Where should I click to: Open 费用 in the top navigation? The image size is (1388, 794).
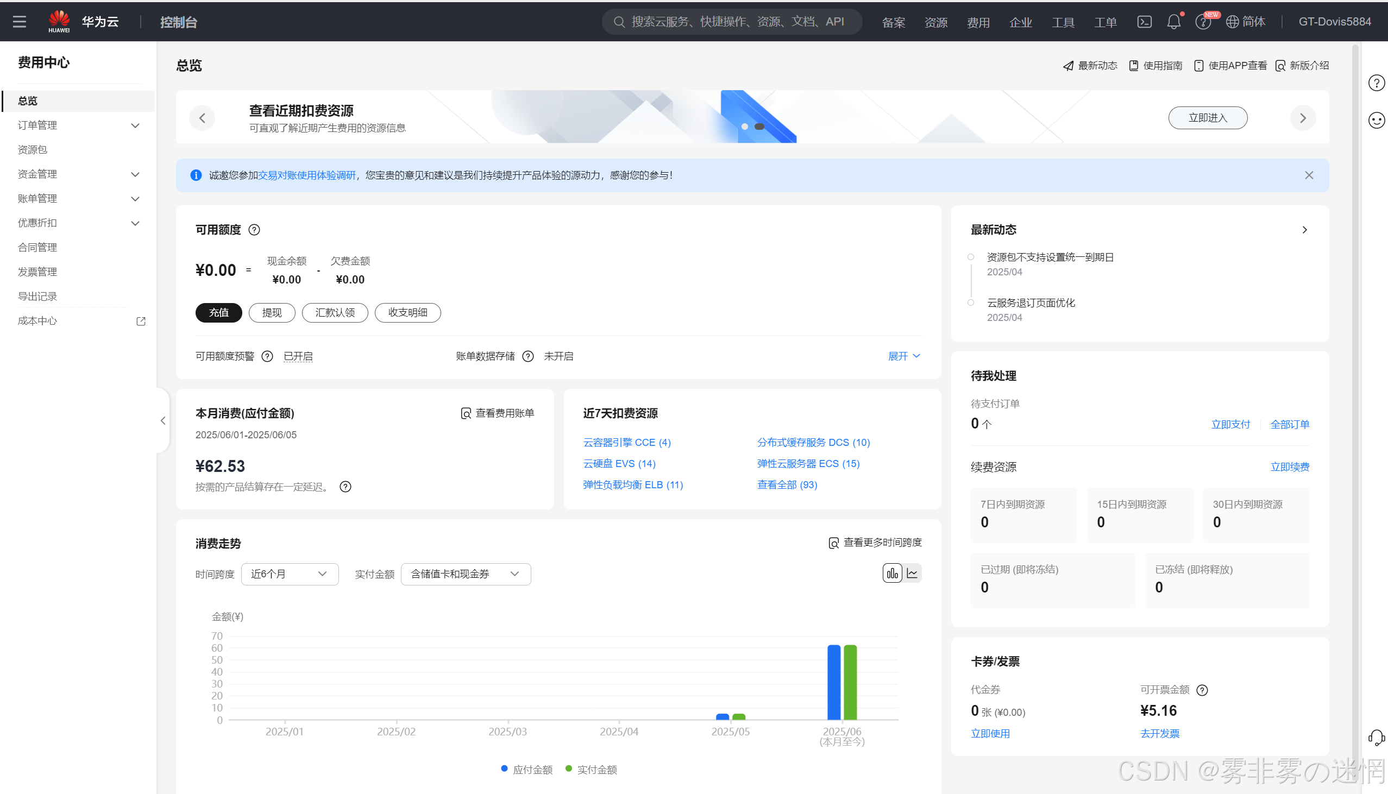[978, 22]
